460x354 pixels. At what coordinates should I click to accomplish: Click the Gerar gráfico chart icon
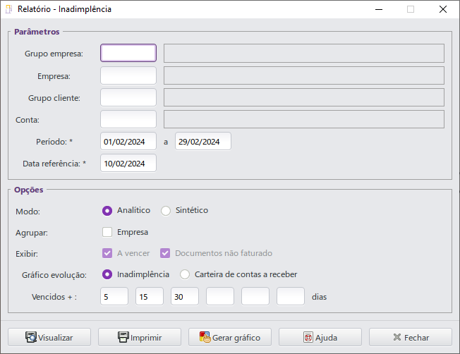205,337
